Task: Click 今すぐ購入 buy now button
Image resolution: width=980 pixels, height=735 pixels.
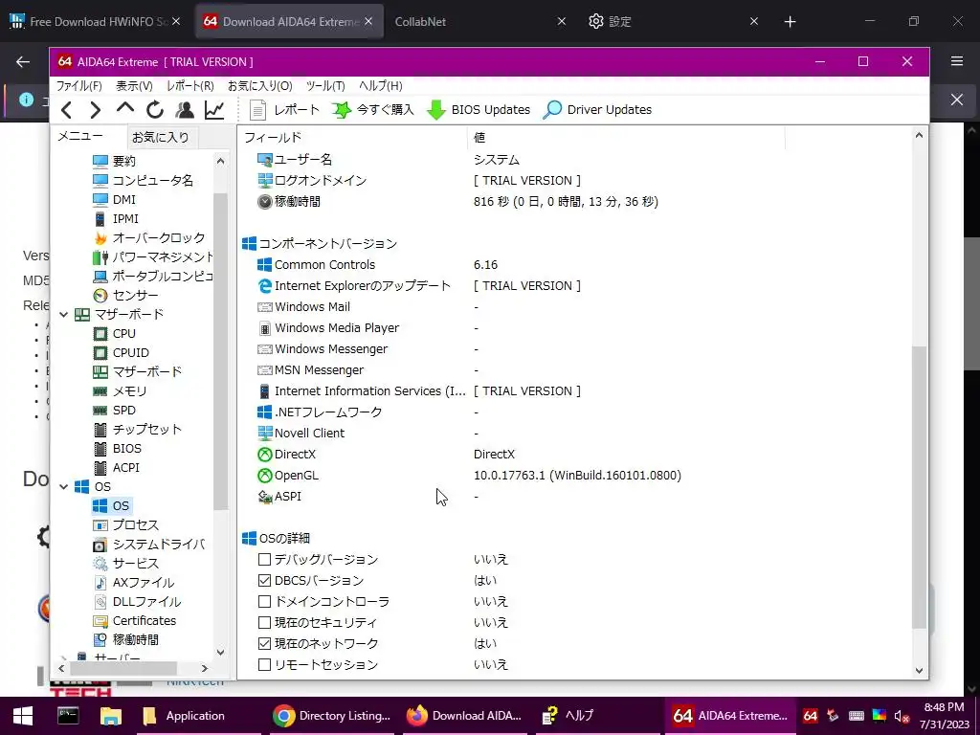Action: coord(372,110)
